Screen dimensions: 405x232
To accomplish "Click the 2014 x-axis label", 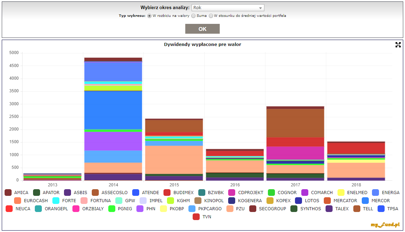I will pos(114,185).
